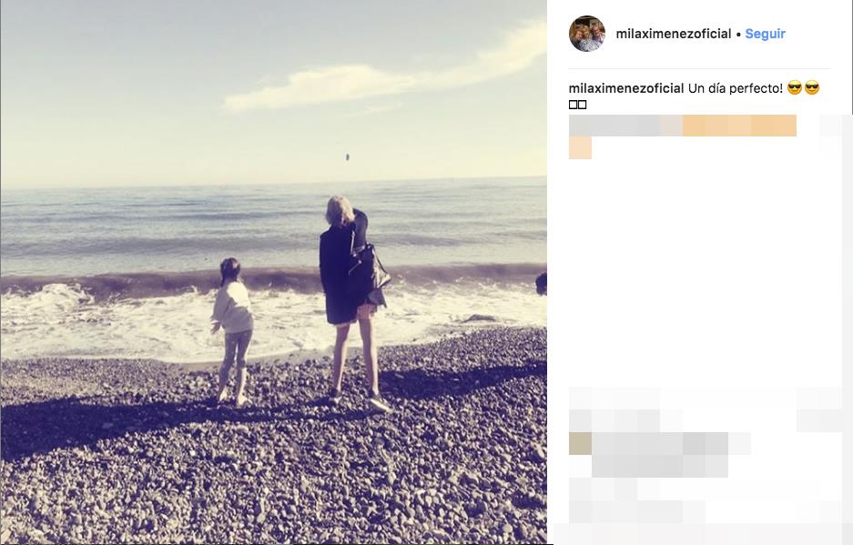
Task: Click the handbag on the woman's shoulder
Action: point(371,267)
